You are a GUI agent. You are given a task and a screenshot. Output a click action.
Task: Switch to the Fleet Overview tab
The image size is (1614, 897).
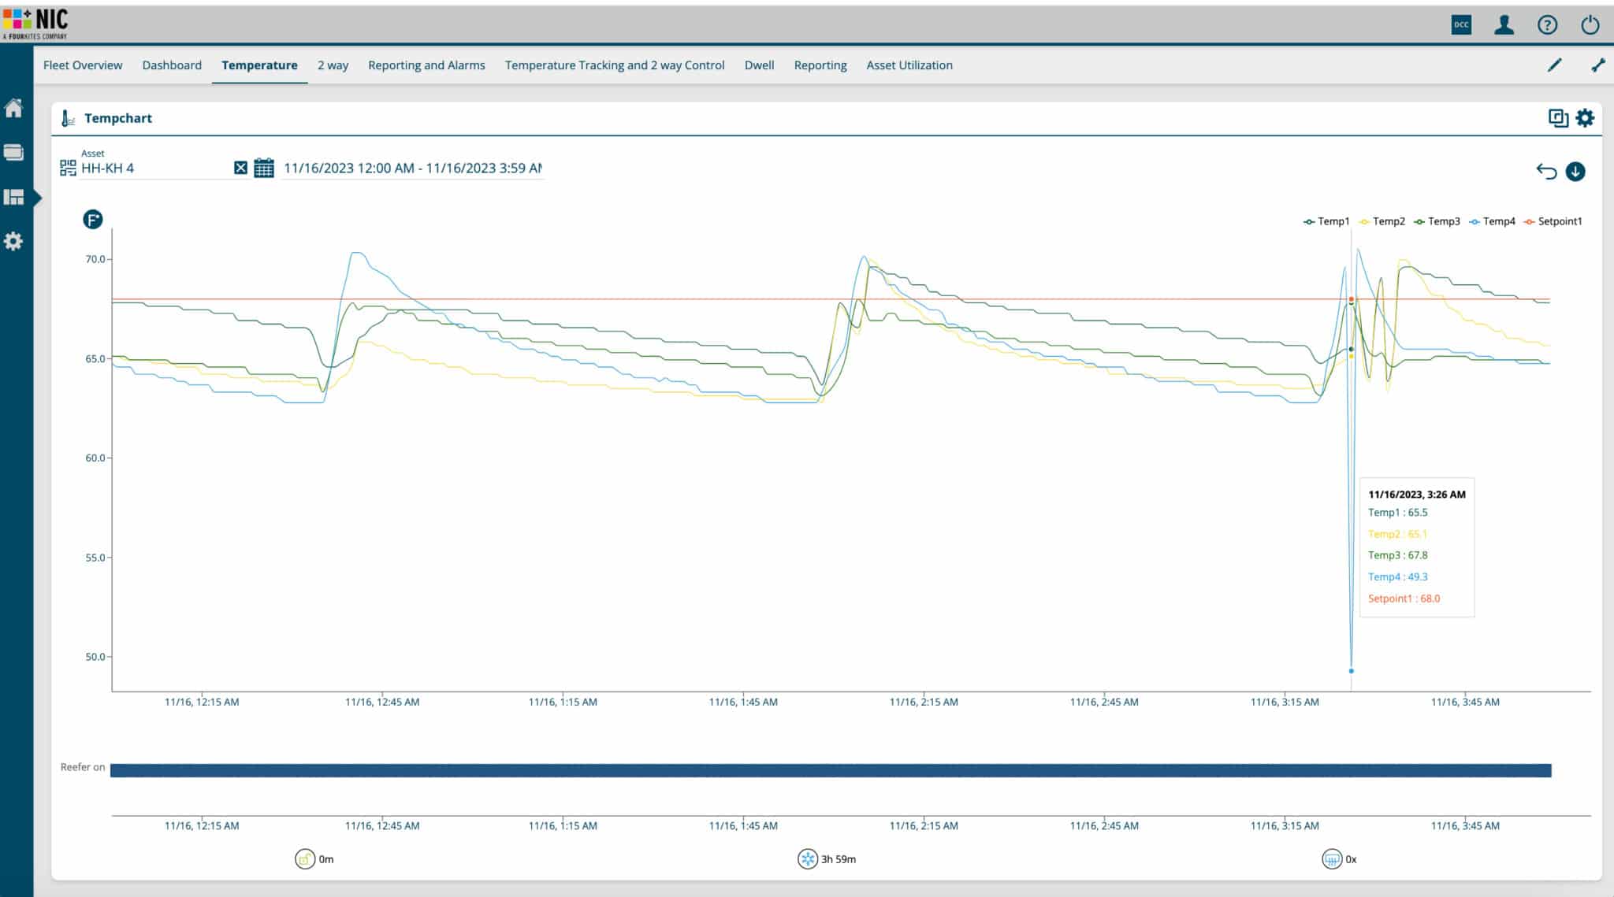click(x=83, y=65)
